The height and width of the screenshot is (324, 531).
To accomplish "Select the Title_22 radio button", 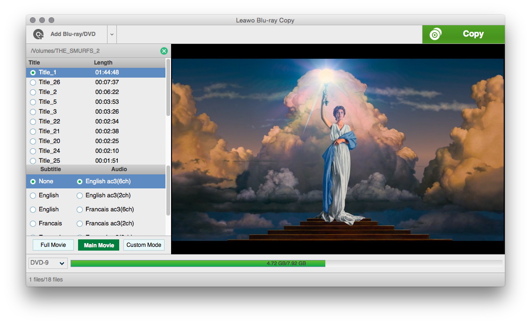I will (33, 122).
